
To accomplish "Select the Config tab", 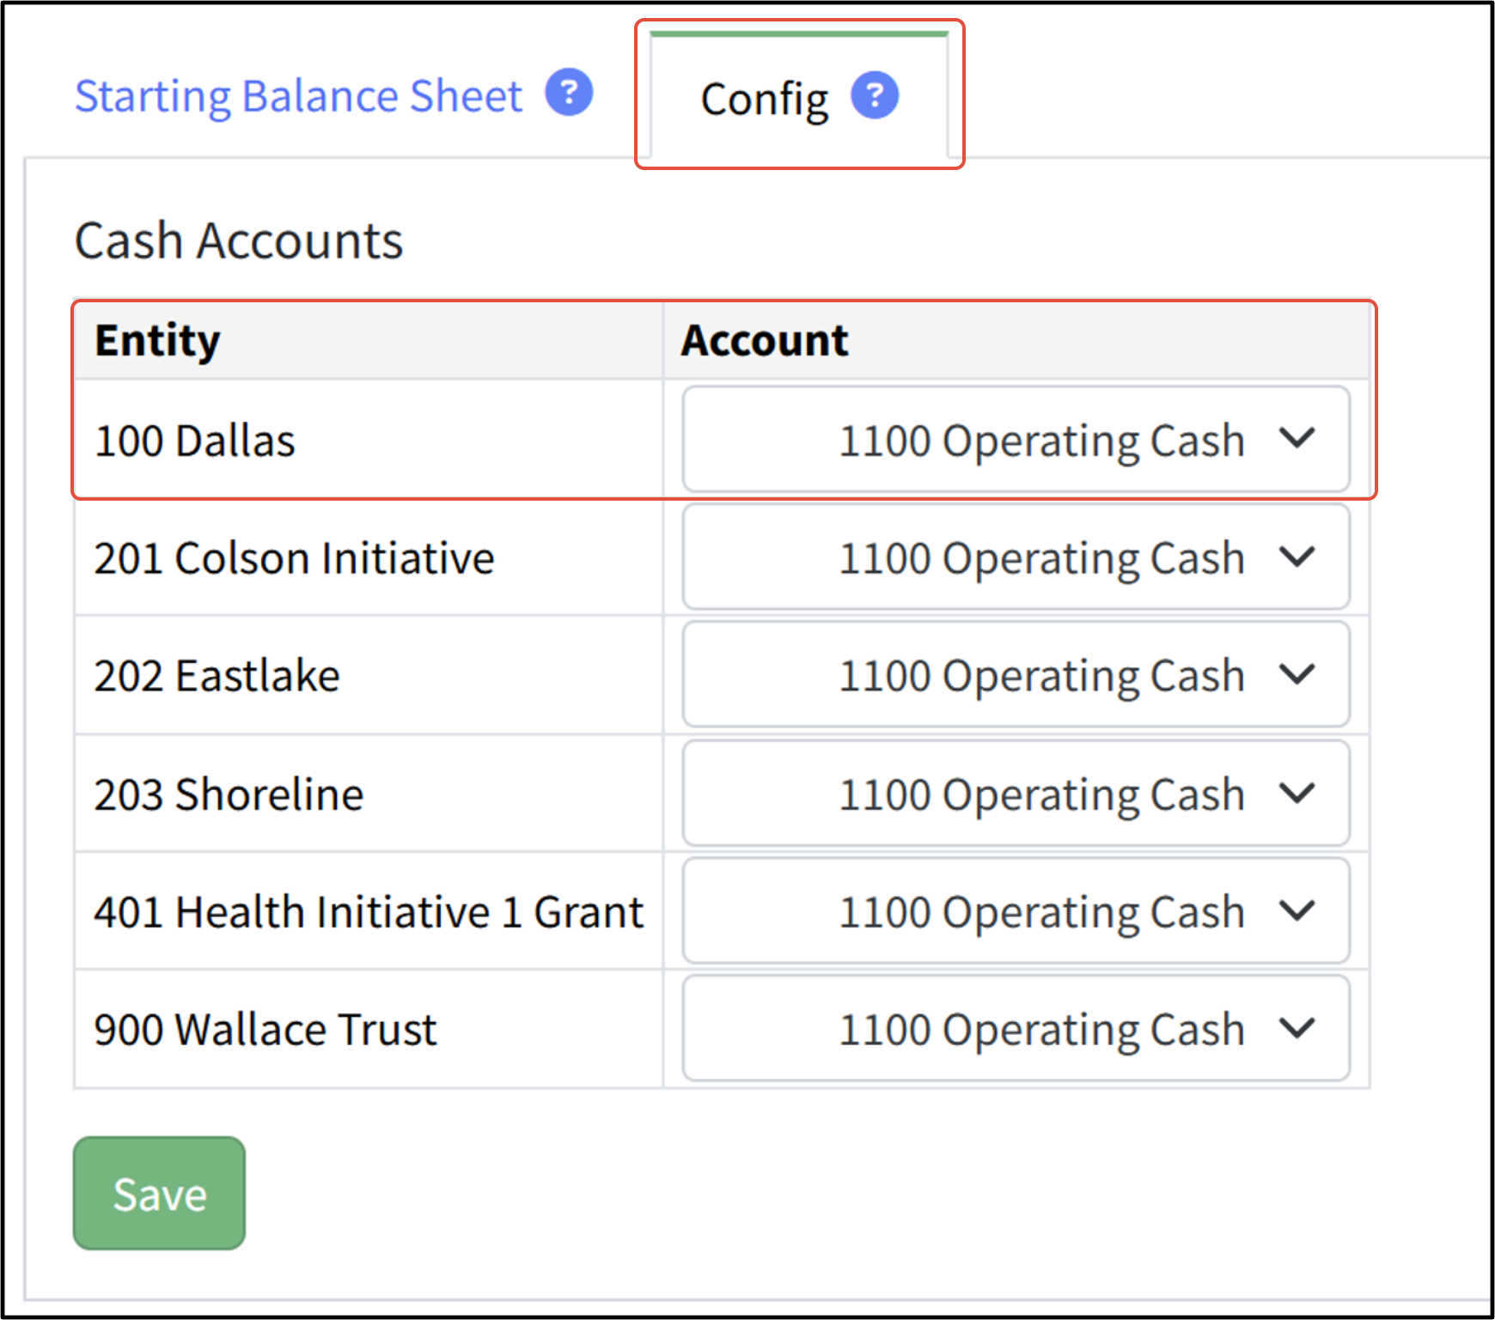I will pos(799,96).
